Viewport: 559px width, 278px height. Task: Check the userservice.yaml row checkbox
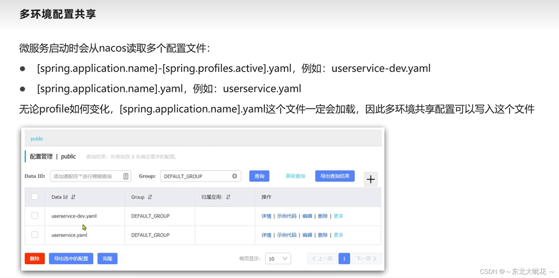35,235
